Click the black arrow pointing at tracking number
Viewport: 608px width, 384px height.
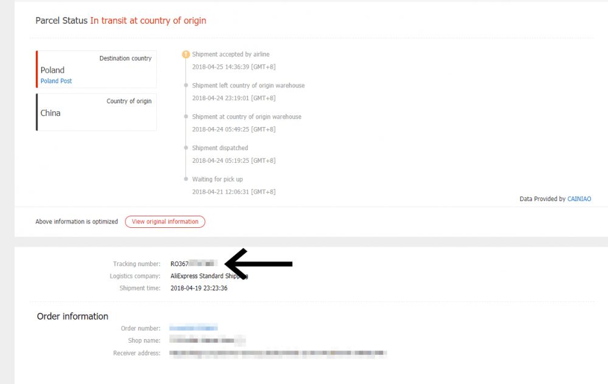tap(258, 264)
